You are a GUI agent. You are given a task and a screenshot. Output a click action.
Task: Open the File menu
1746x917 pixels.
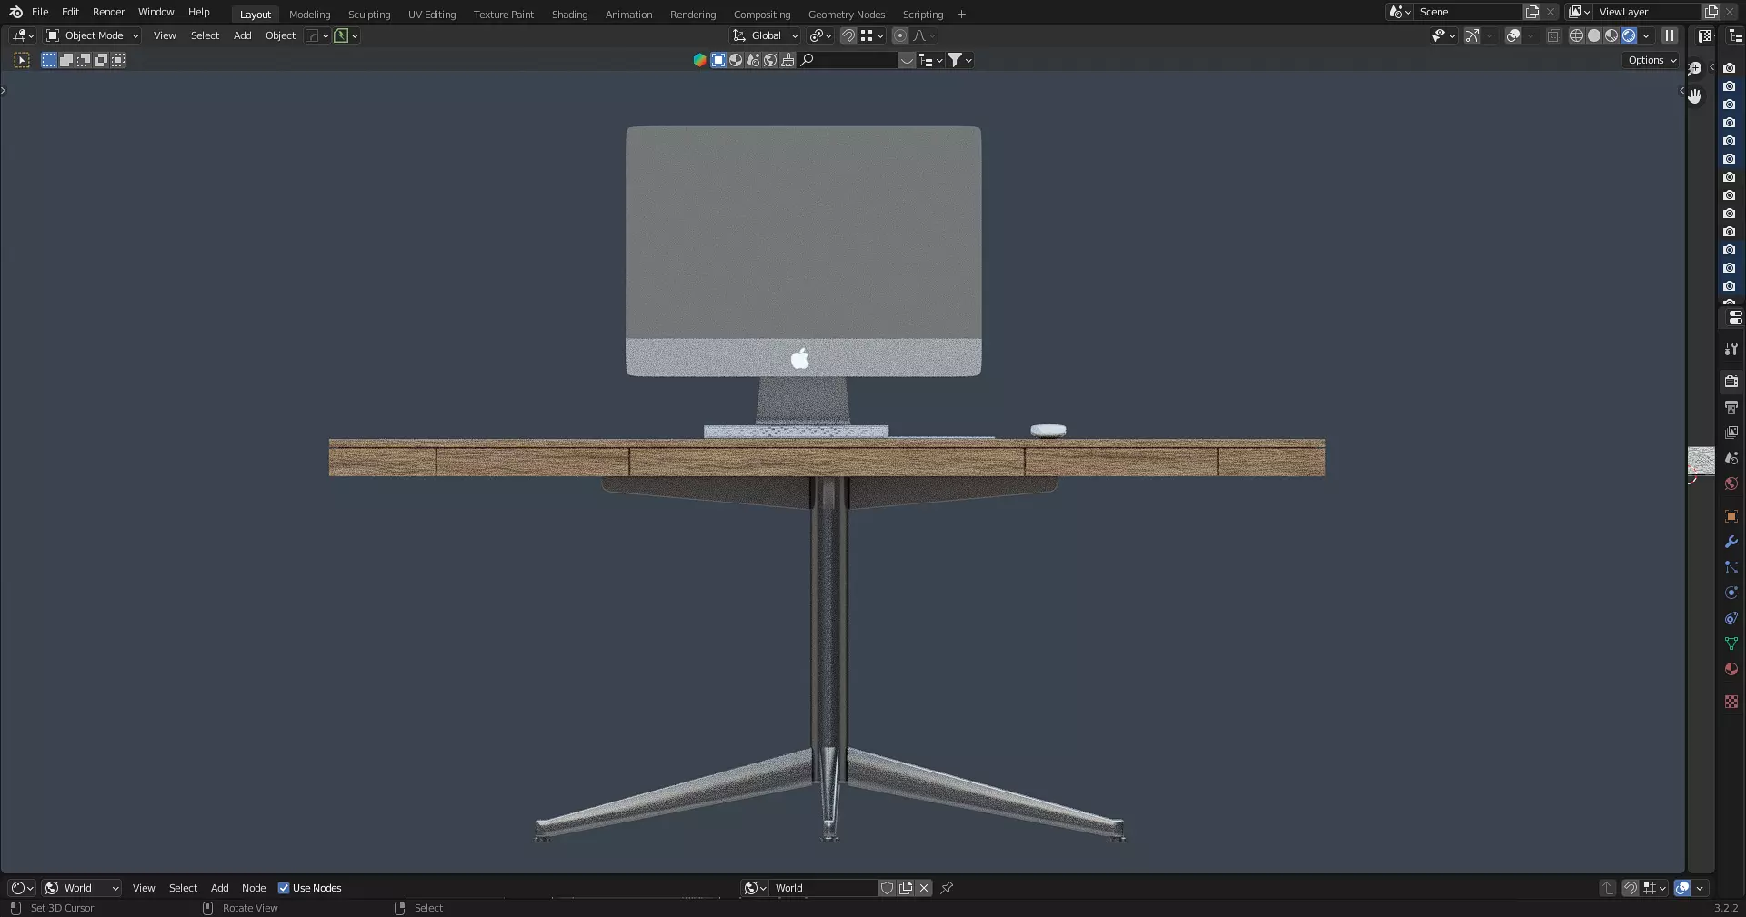point(40,12)
